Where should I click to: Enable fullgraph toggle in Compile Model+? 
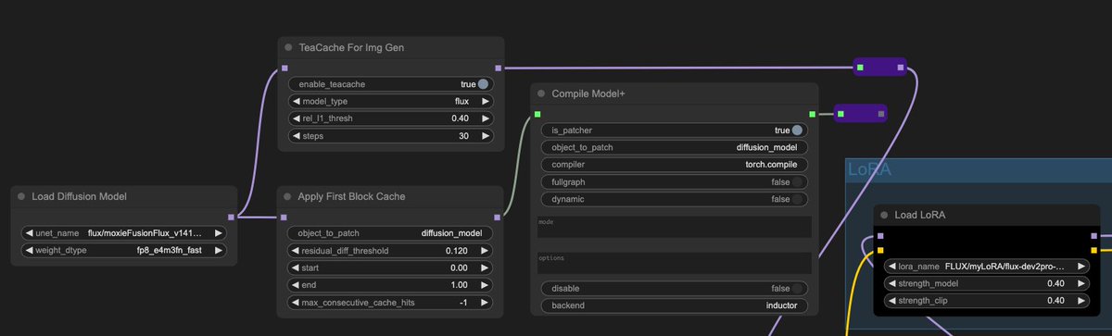pyautogui.click(x=797, y=182)
